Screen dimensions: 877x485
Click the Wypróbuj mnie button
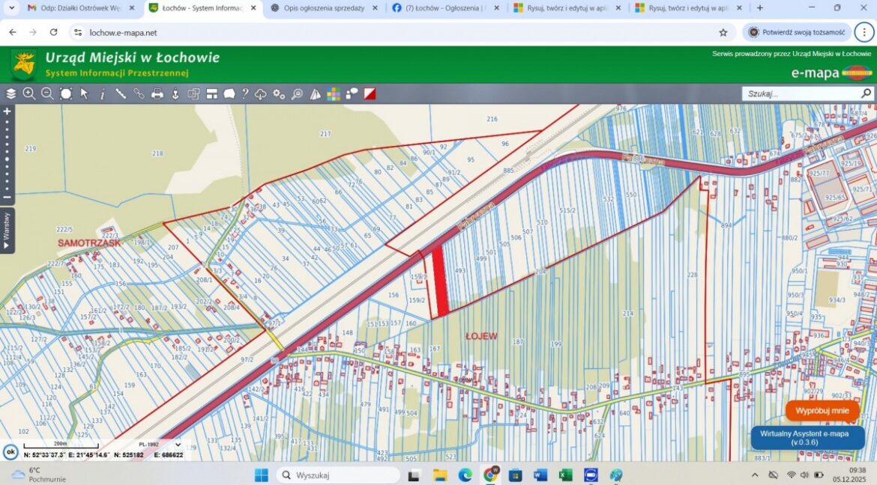pos(822,410)
